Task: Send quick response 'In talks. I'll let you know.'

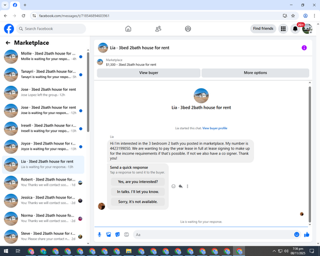Action: tap(138, 192)
